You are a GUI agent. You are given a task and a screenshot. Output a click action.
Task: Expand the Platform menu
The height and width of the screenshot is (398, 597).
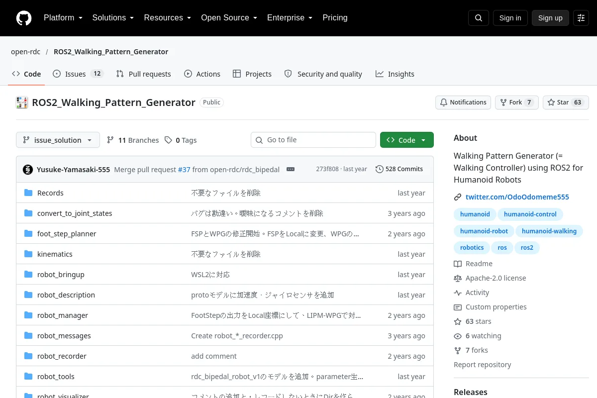tap(63, 18)
